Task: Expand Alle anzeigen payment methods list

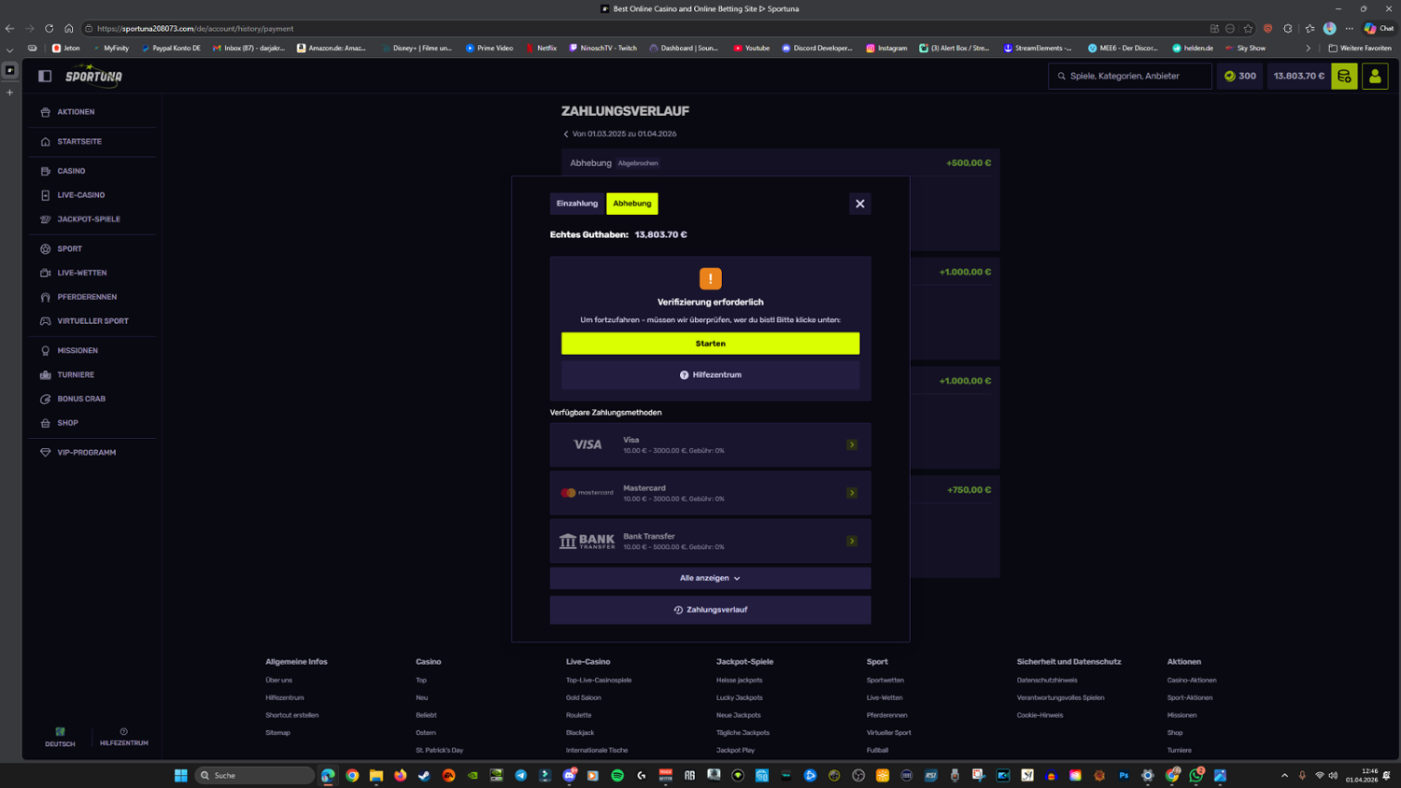Action: (710, 578)
